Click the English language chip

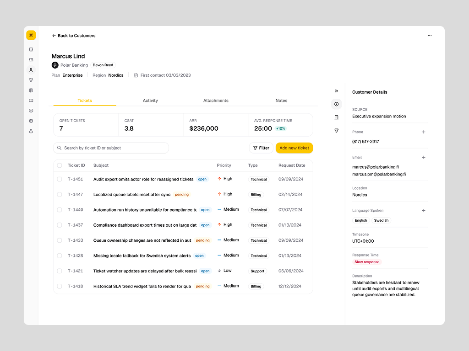(x=361, y=220)
